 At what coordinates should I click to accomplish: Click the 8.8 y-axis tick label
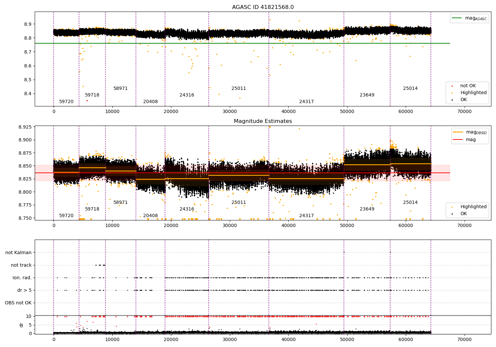click(28, 38)
